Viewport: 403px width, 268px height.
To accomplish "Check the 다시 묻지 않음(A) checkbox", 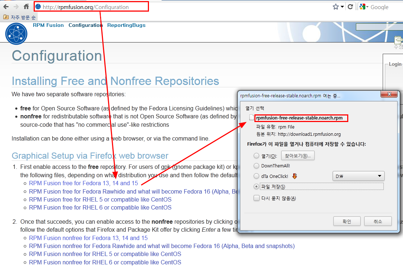I will pos(257,198).
